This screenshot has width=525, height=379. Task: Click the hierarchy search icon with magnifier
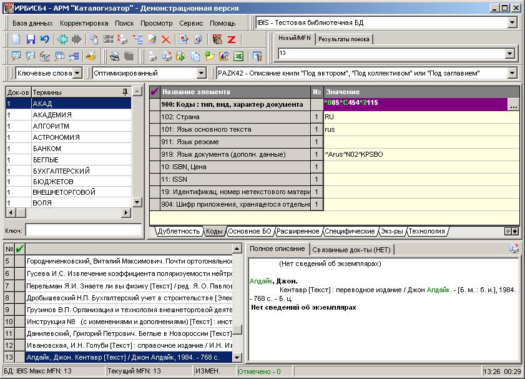74,56
